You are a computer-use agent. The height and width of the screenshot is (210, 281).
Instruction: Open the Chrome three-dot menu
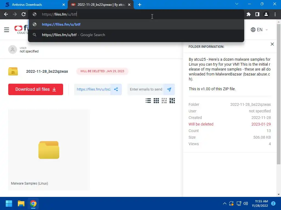pyautogui.click(x=275, y=14)
